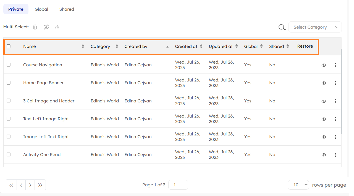Open three-dot menu for Activity One Read
Viewport: 354px width, 196px height.
click(x=335, y=155)
